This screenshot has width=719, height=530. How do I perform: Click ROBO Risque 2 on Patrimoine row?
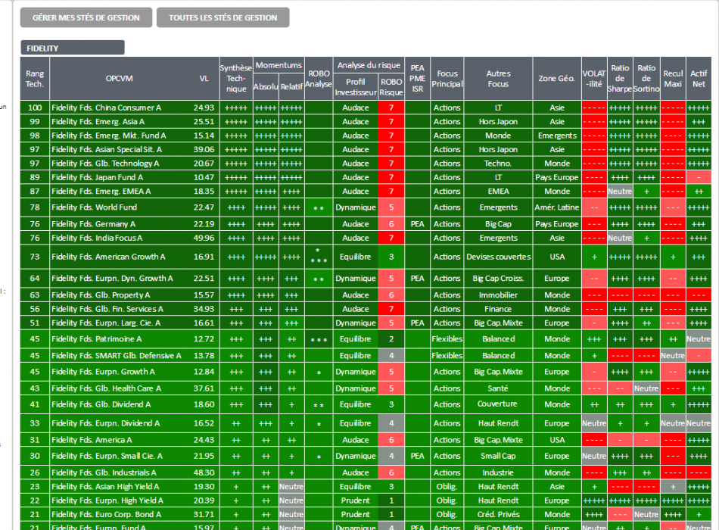pyautogui.click(x=391, y=339)
